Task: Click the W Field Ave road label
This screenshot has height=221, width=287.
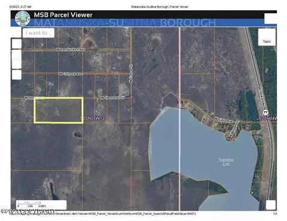Action: (224, 119)
